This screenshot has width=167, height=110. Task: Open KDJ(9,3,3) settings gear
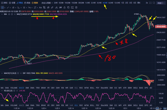[14, 91]
